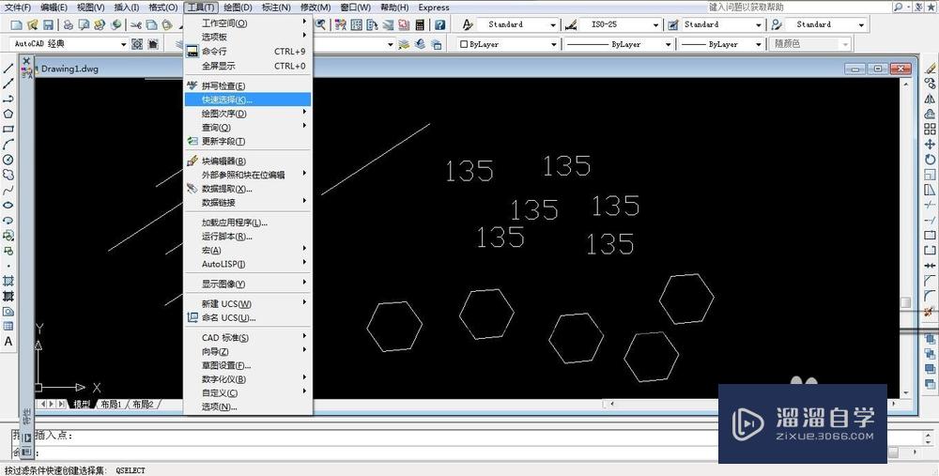
Task: Expand the 绘图次序(D) submenu
Action: [x=248, y=114]
